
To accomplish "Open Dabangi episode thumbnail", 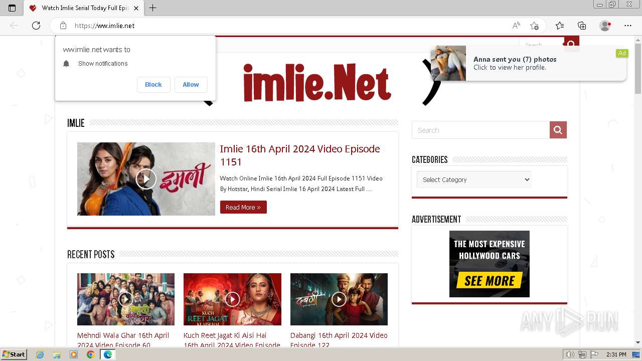I will tap(339, 299).
